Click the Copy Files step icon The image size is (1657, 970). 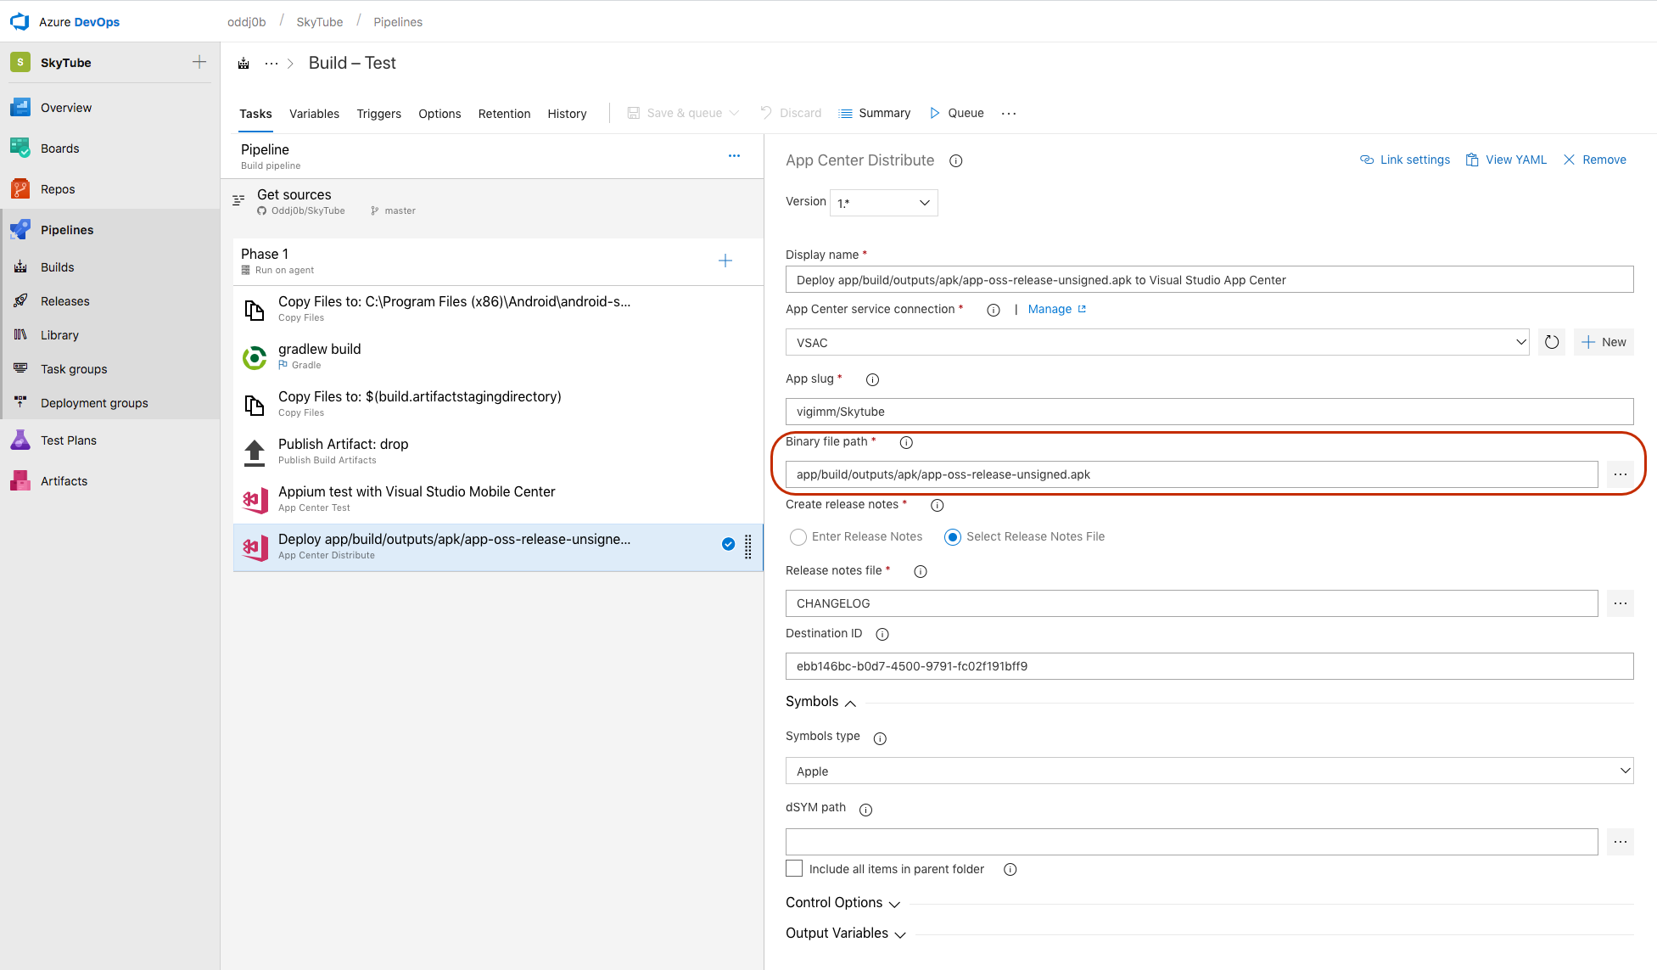(x=254, y=308)
